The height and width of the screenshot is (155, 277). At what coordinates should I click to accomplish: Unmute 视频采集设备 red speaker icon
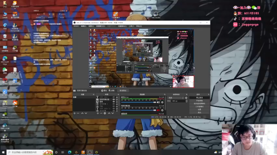point(158,110)
